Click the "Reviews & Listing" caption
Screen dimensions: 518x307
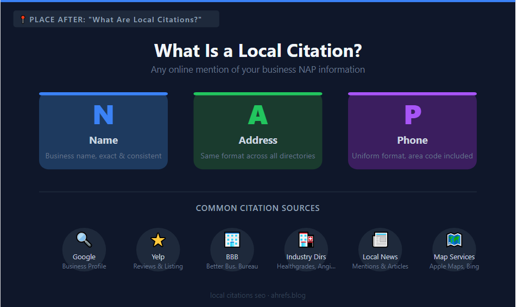point(158,266)
